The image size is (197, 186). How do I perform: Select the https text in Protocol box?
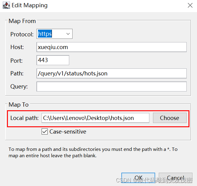[x=45, y=34]
